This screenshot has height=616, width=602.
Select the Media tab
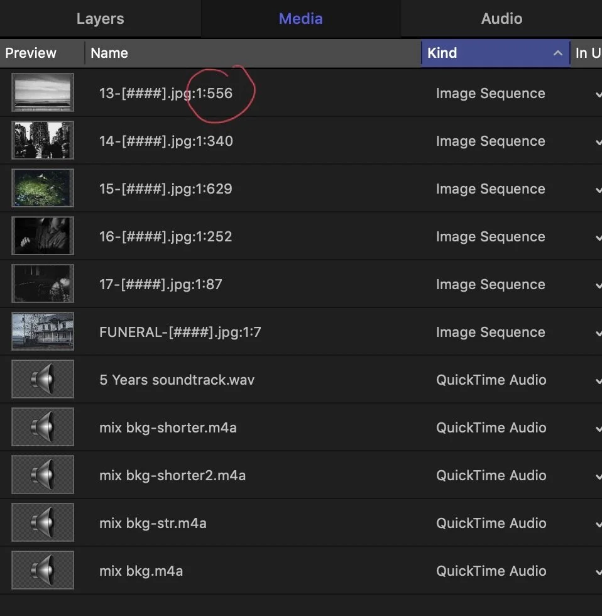point(301,18)
